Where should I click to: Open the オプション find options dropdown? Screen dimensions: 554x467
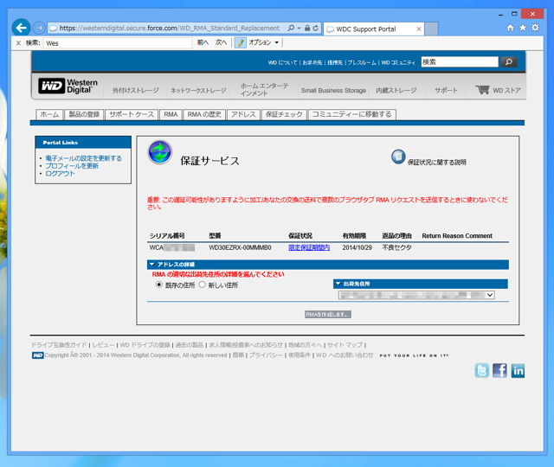coord(263,42)
